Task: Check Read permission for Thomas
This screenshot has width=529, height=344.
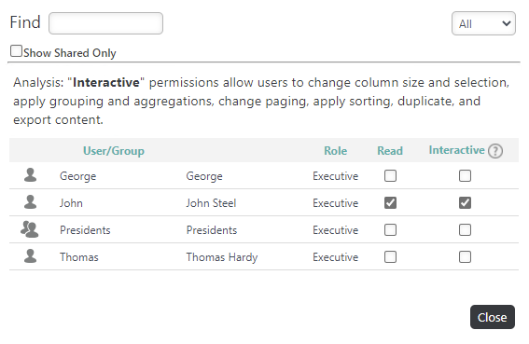Action: pyautogui.click(x=390, y=257)
